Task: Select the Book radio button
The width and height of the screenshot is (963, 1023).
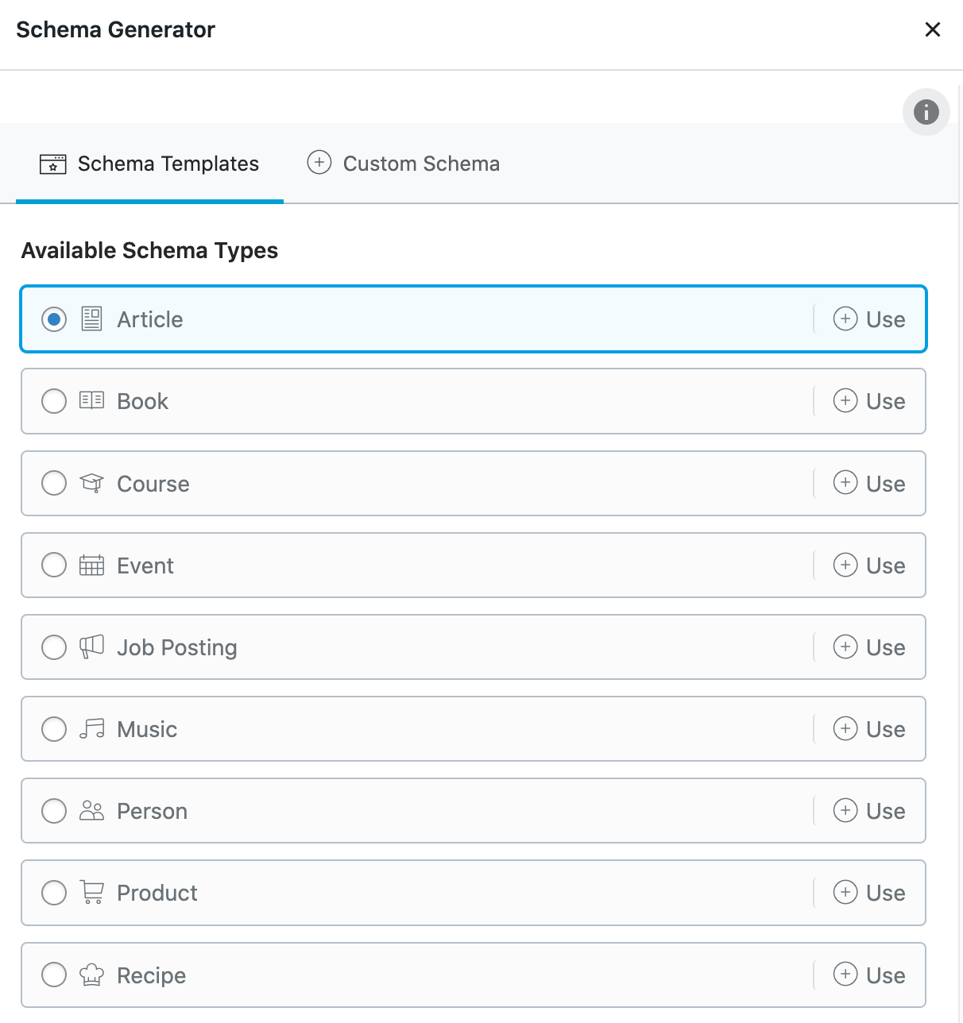Action: coord(54,401)
